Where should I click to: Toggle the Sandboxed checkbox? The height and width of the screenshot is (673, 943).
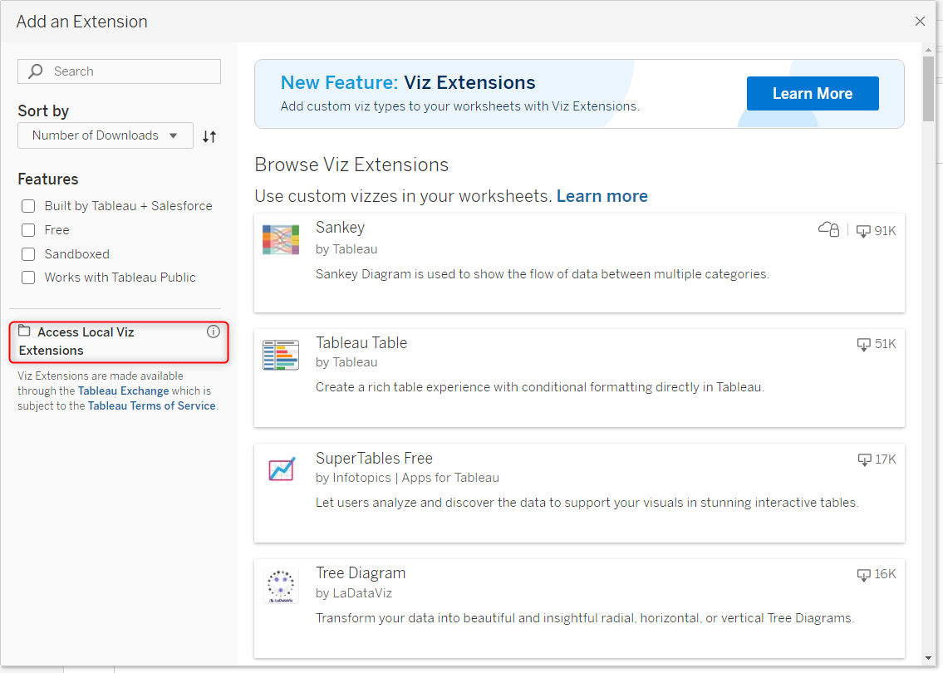(28, 254)
